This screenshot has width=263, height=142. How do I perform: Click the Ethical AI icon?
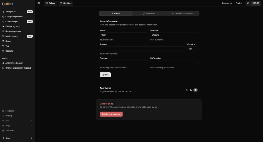point(3,130)
